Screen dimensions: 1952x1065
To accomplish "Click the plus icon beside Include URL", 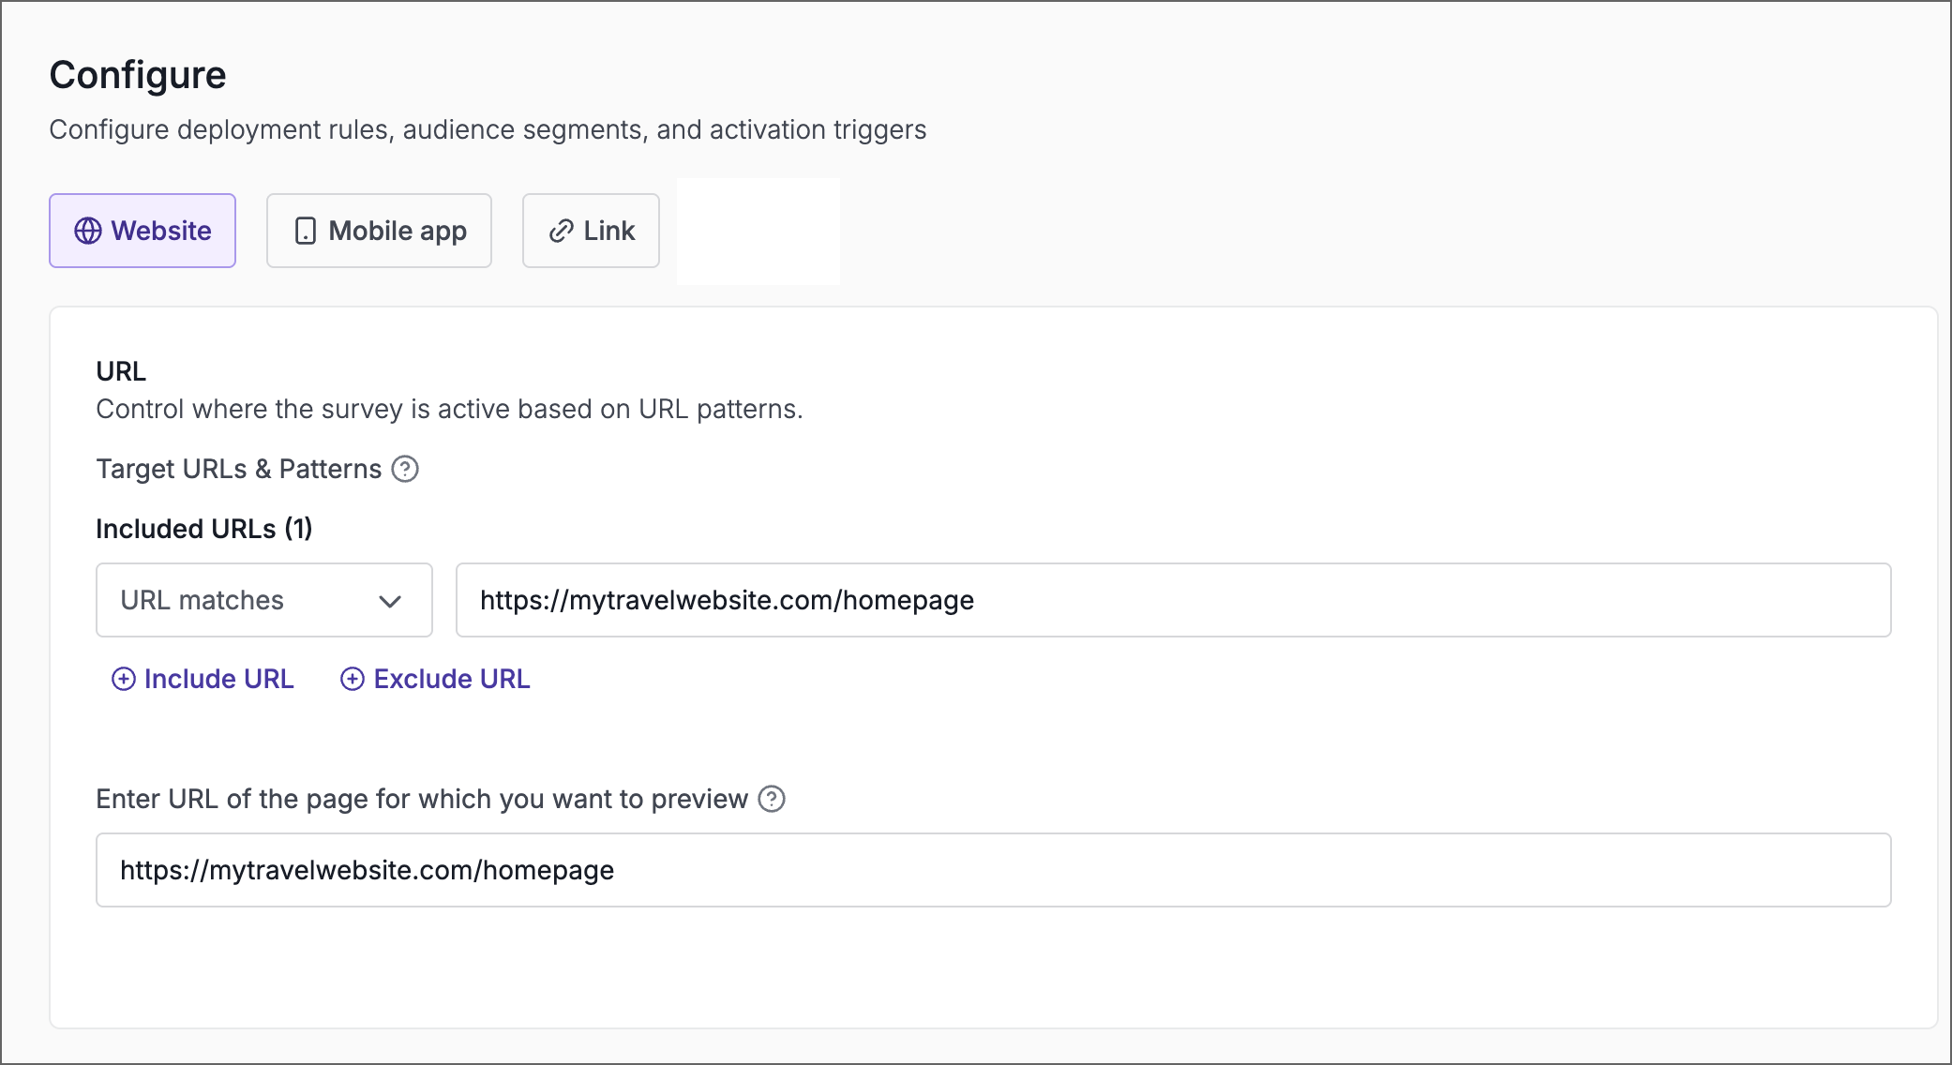I will click(x=125, y=679).
